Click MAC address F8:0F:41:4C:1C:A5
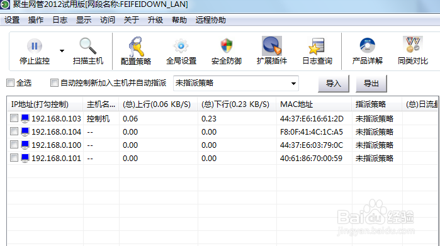 pos(312,132)
